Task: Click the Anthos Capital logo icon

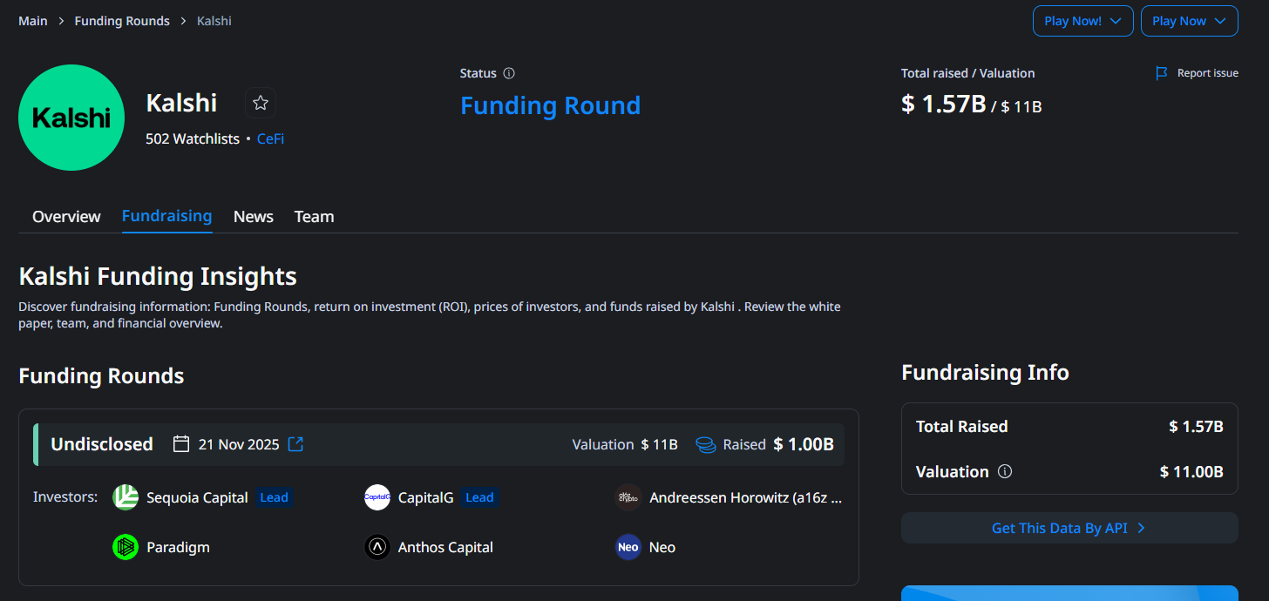Action: click(377, 547)
